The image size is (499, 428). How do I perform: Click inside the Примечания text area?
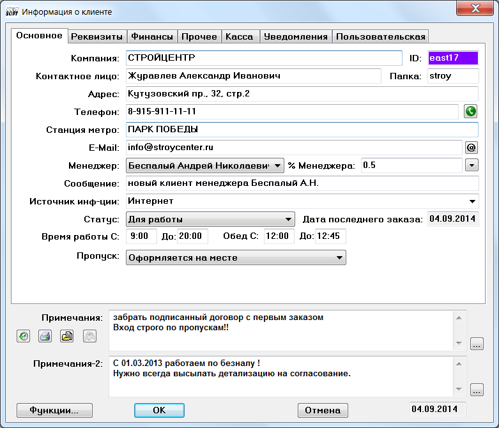[x=281, y=331]
